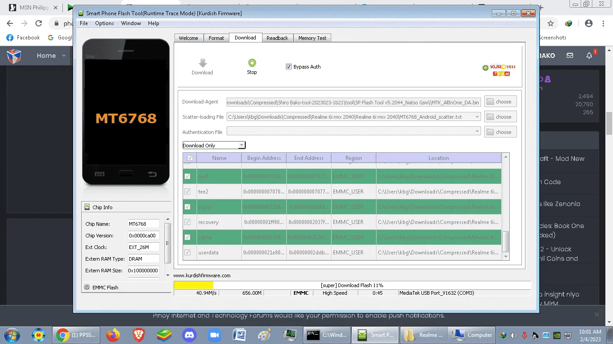613x344 pixels.
Task: Open the Facebook bookmark in Chrome
Action: [x=23, y=38]
